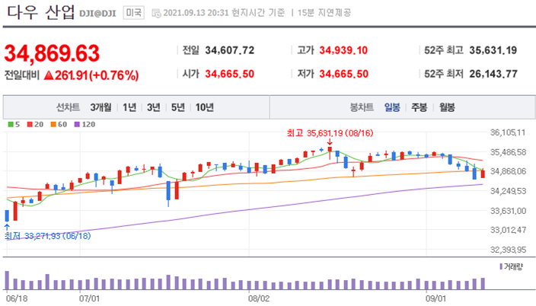Viewport: 536px width, 306px height.
Task: Click the 07/01 date axis label
Action: tap(89, 298)
